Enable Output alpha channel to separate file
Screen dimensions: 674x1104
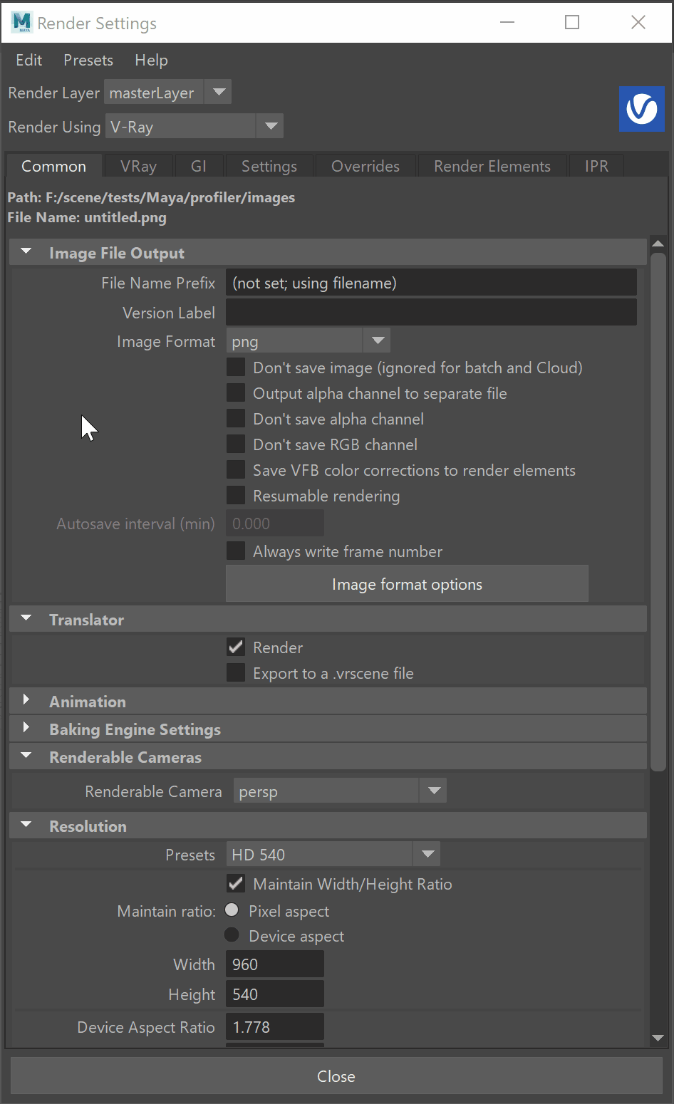[x=235, y=392]
